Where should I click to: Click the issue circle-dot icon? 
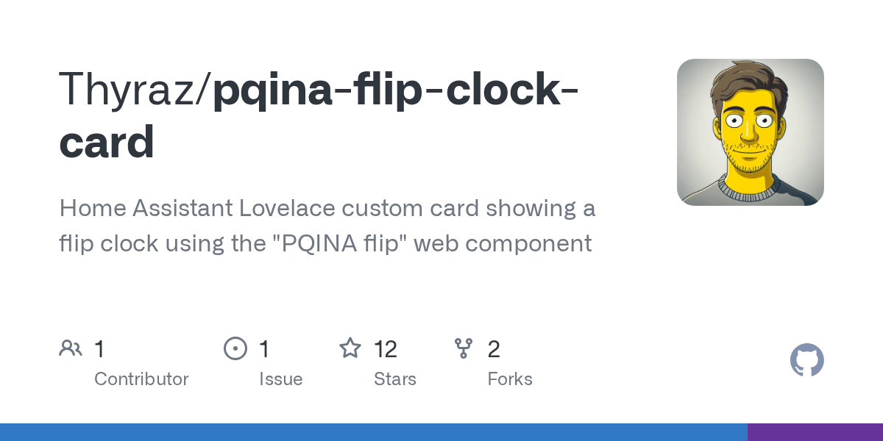point(235,348)
